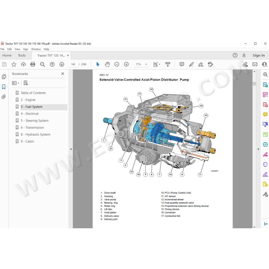Show the Page Thumbnails panel
This screenshot has width=269, height=269.
[x=4, y=77]
